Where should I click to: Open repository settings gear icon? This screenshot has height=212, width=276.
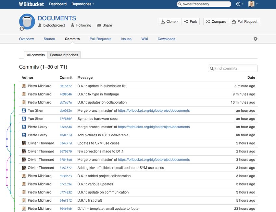(256, 39)
